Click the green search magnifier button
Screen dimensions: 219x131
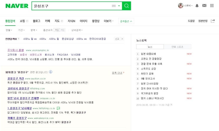pyautogui.click(x=126, y=6)
